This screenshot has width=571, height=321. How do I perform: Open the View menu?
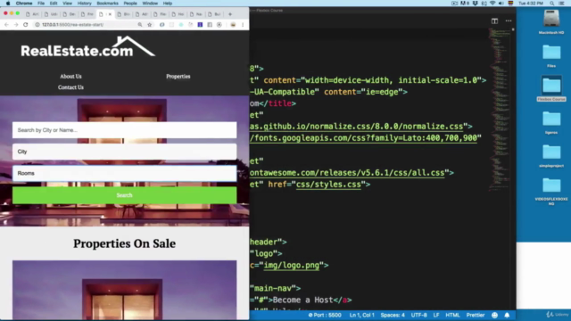[68, 4]
